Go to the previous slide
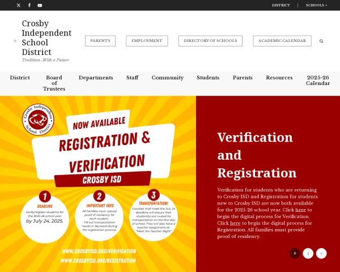The width and height of the screenshot is (340, 272). 308,253
